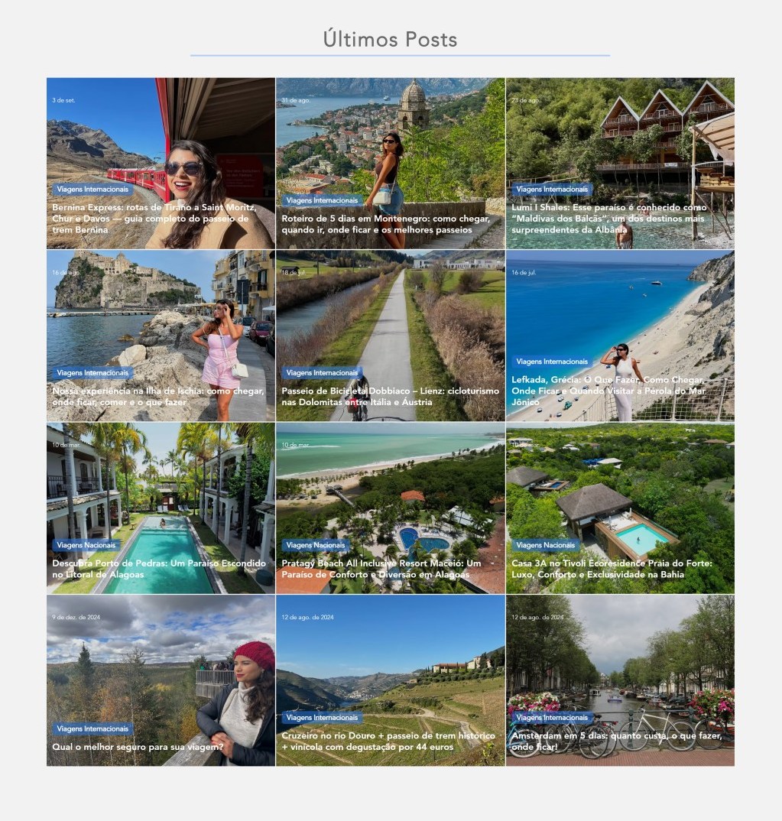
Task: Open the Porto de Pedras Alagoas post
Action: pos(158,569)
